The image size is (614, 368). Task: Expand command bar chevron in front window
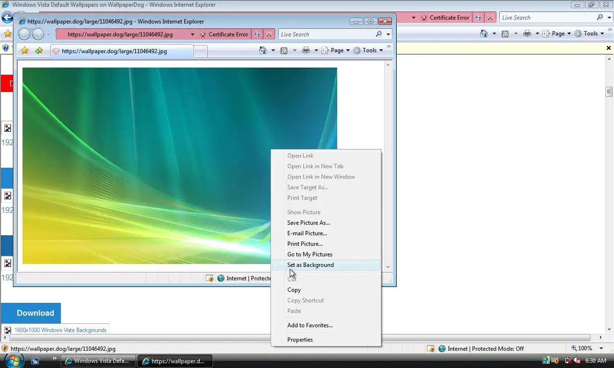tap(389, 46)
